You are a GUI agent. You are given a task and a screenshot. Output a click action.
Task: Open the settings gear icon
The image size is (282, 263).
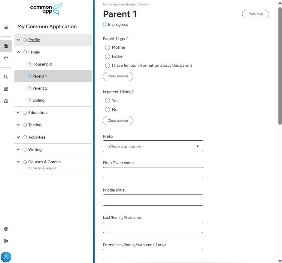click(6, 229)
